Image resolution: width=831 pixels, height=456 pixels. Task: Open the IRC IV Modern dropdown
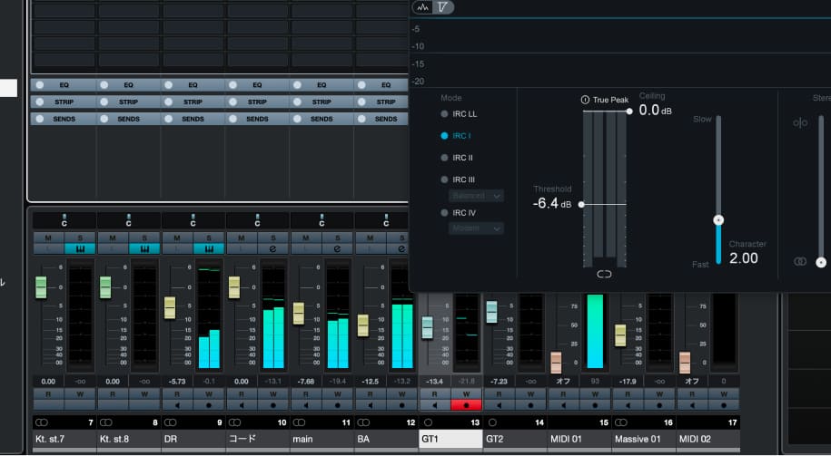pyautogui.click(x=476, y=229)
